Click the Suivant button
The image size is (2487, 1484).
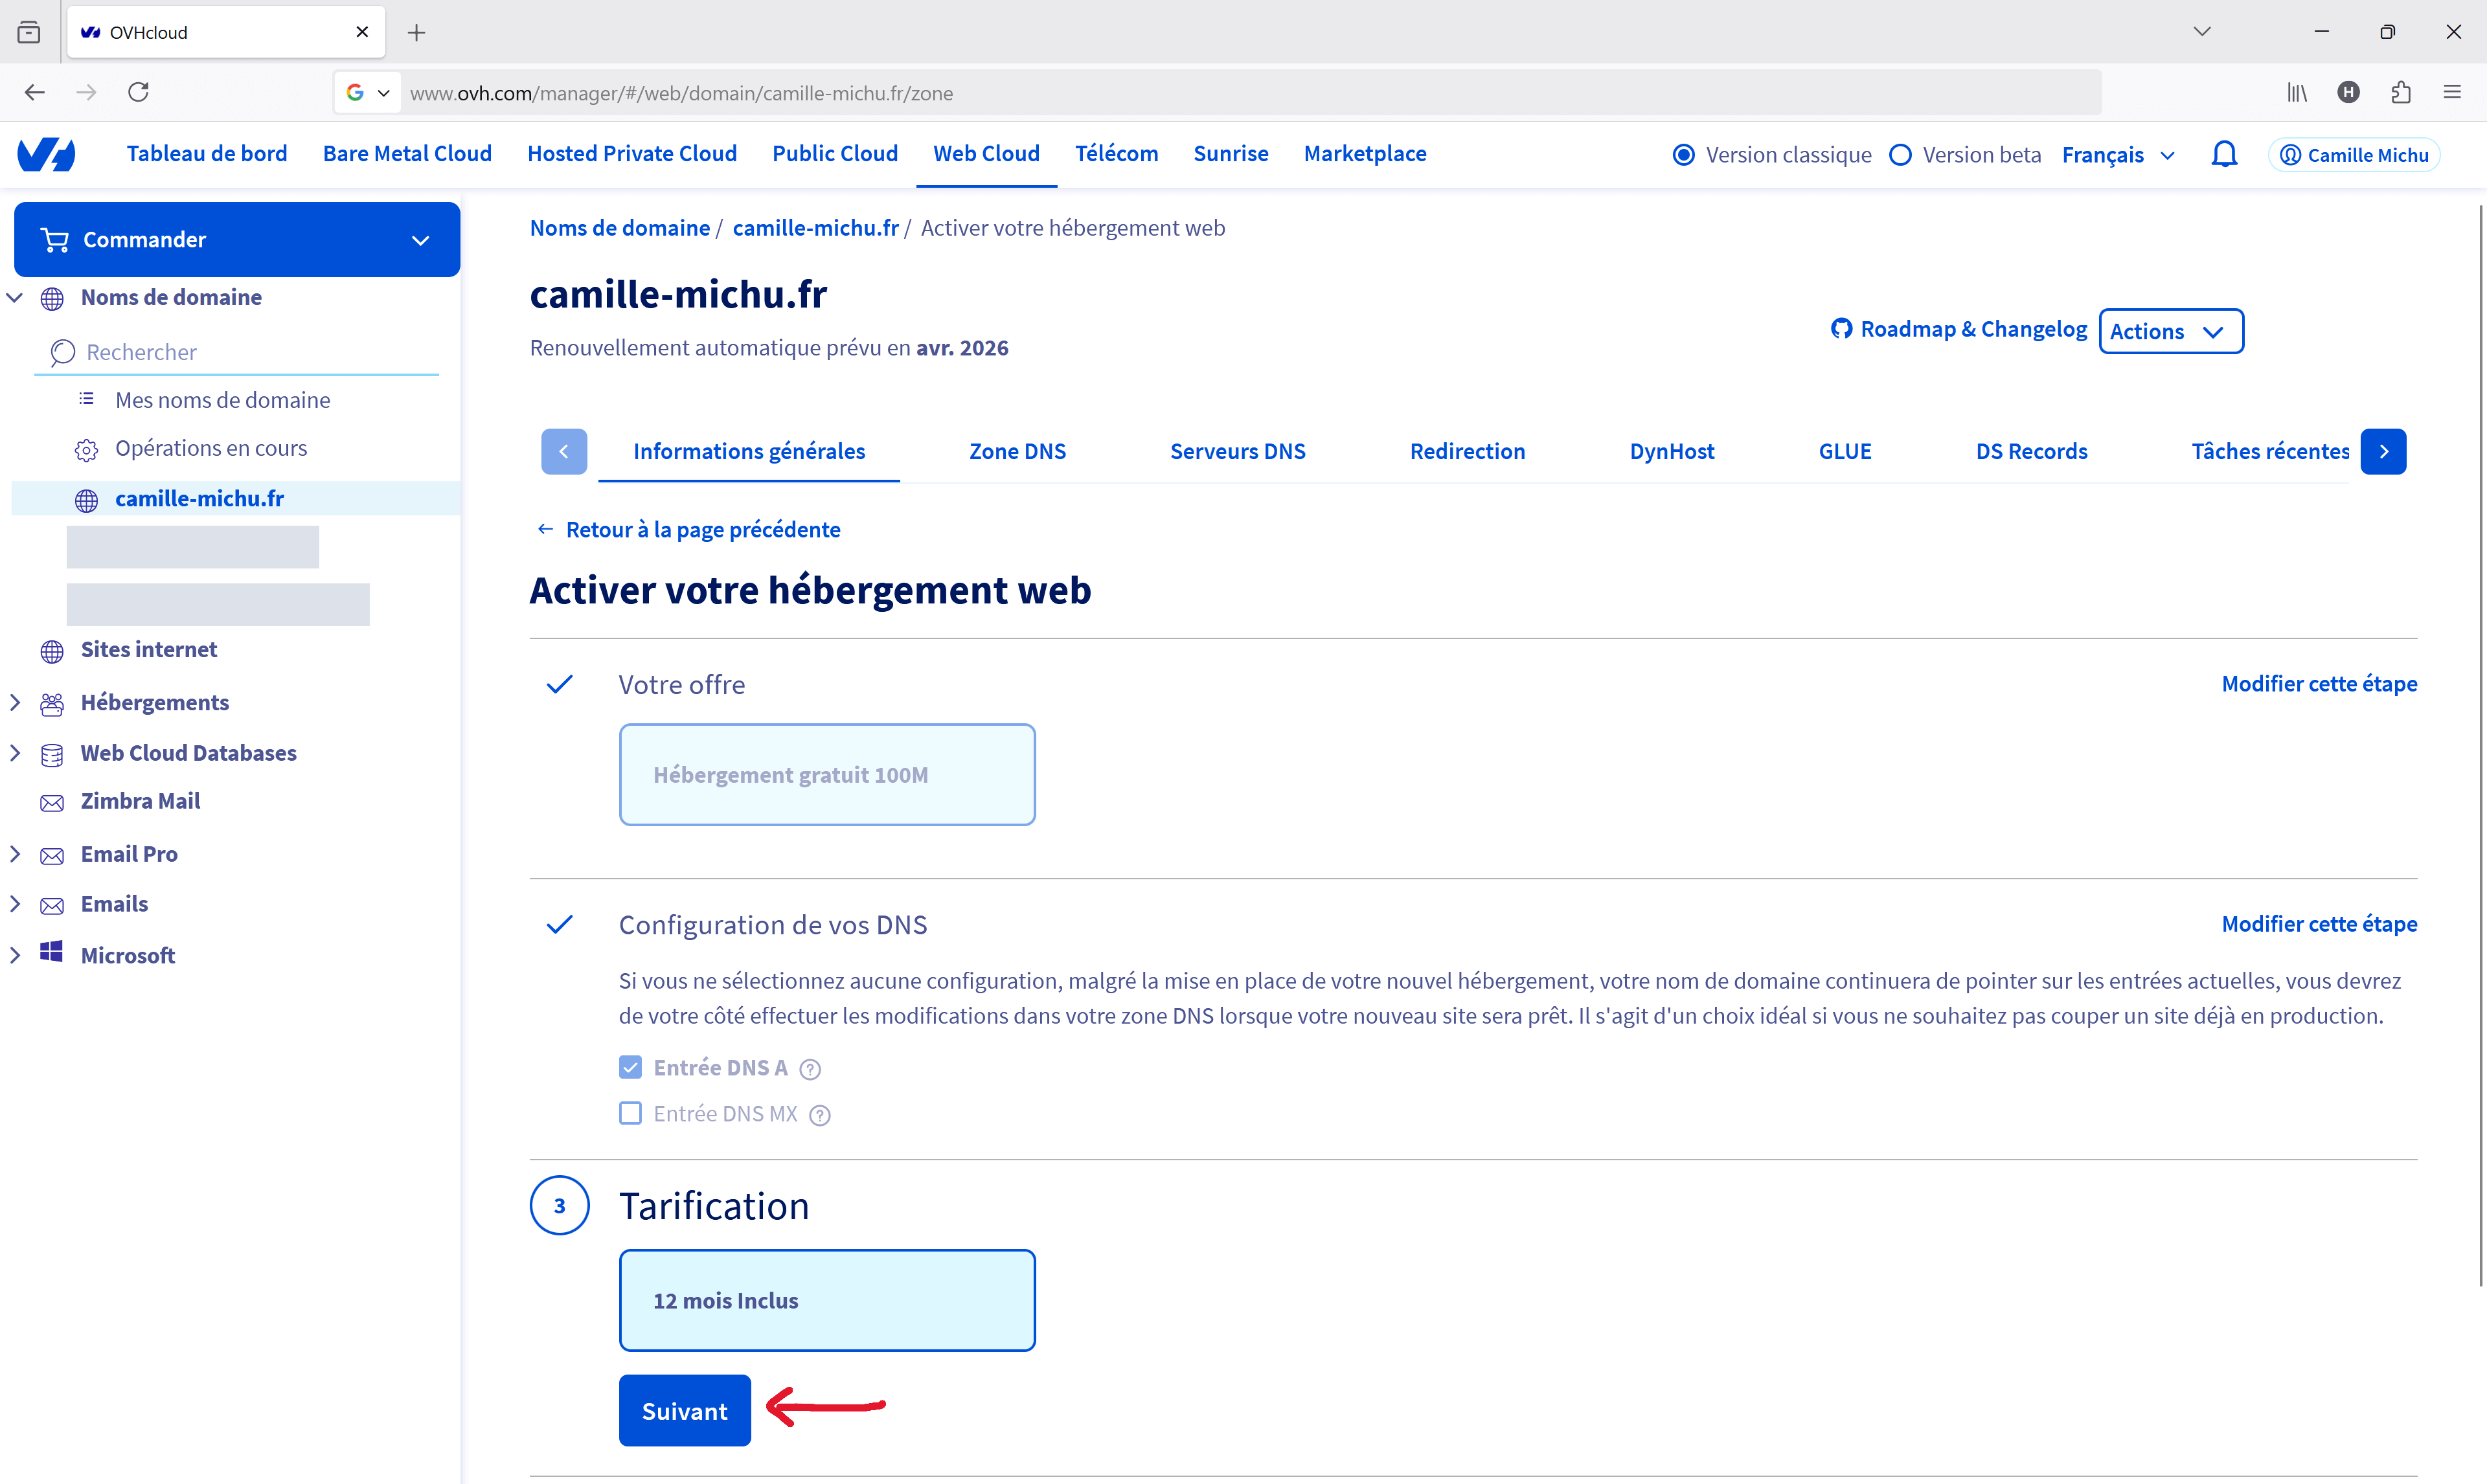[684, 1410]
